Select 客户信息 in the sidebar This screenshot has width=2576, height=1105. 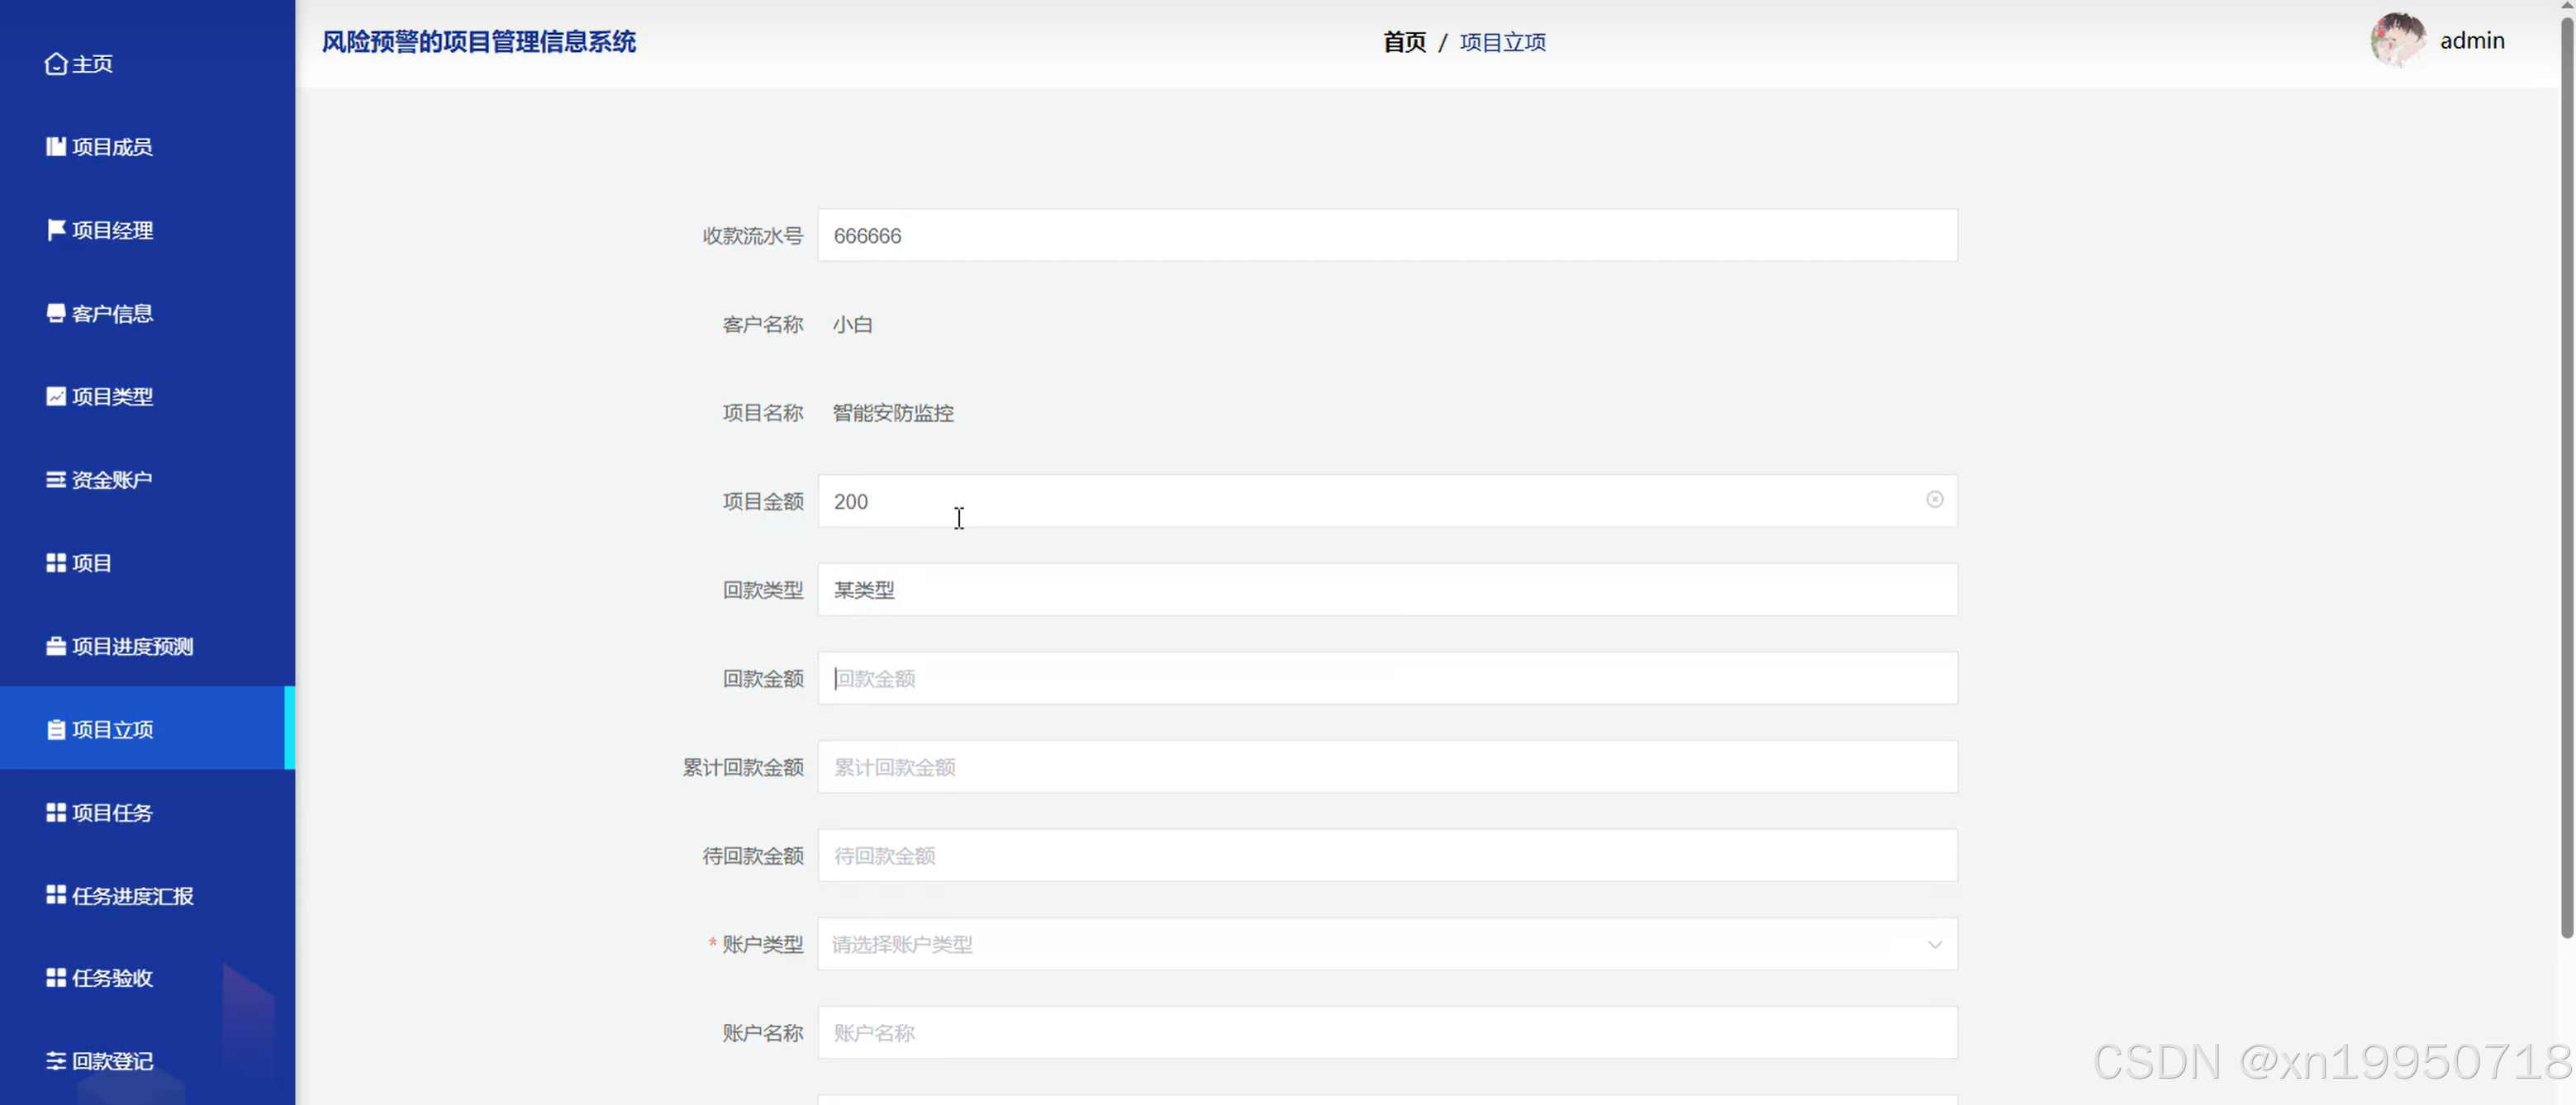tap(147, 313)
